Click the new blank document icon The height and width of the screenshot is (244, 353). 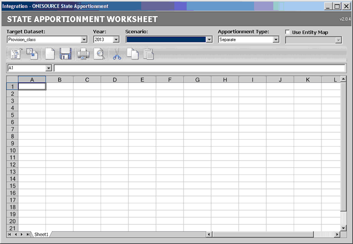[x=50, y=54]
